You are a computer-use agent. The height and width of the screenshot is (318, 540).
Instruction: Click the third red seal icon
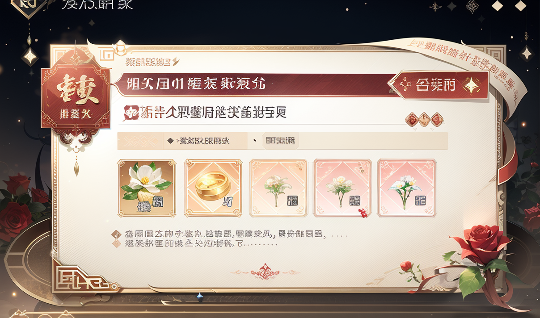click(x=437, y=120)
